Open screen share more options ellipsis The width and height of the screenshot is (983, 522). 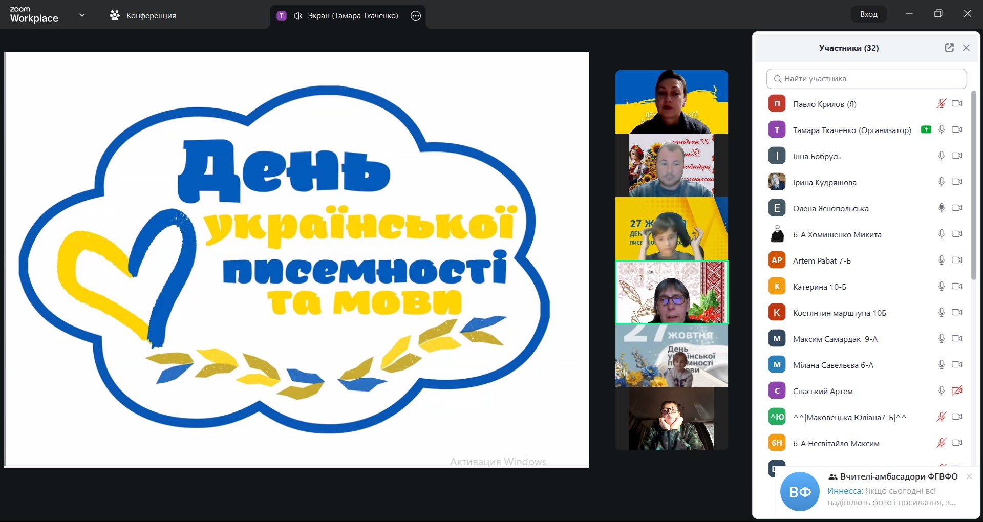point(416,16)
